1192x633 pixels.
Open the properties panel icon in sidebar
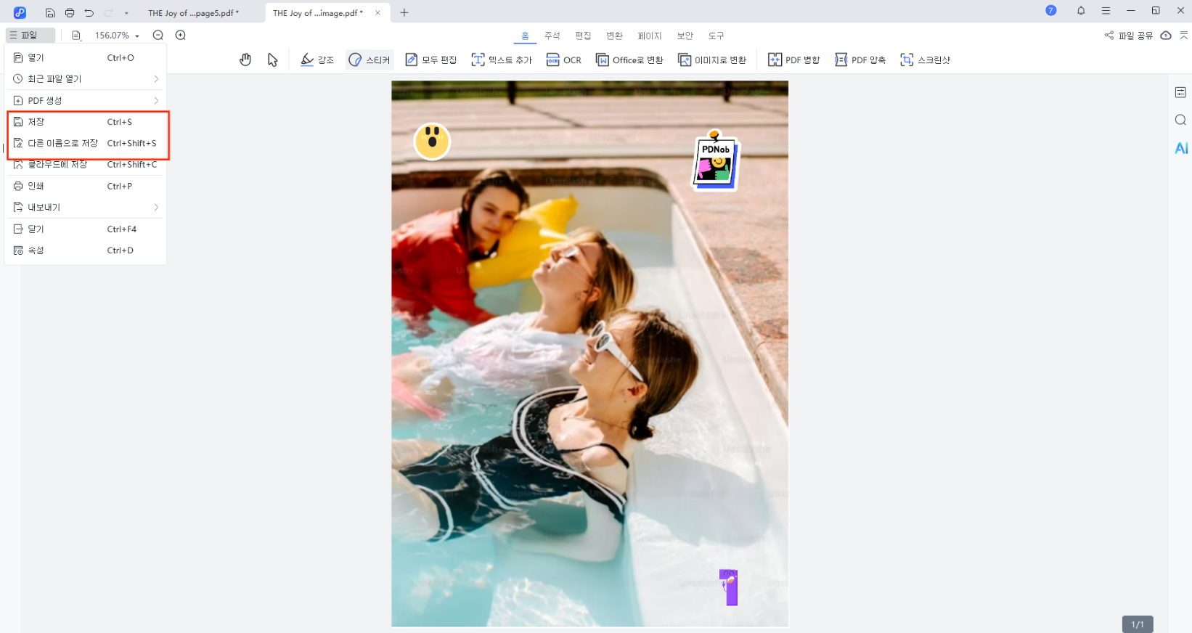pyautogui.click(x=1181, y=92)
